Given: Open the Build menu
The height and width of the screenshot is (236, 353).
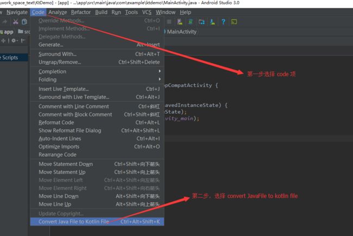Looking at the screenshot, I should pos(101,12).
